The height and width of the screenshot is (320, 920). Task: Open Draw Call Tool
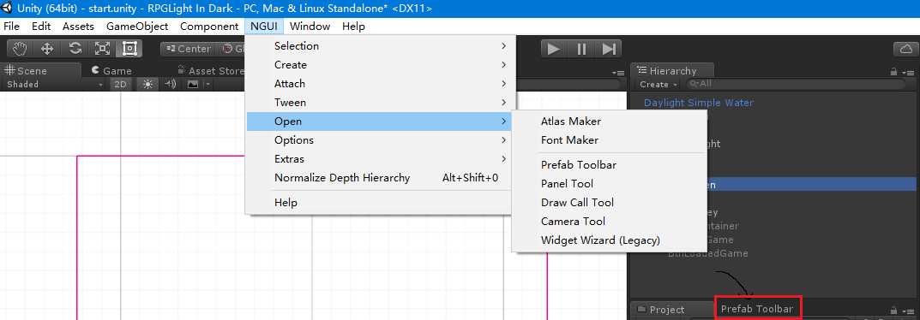[x=610, y=202]
